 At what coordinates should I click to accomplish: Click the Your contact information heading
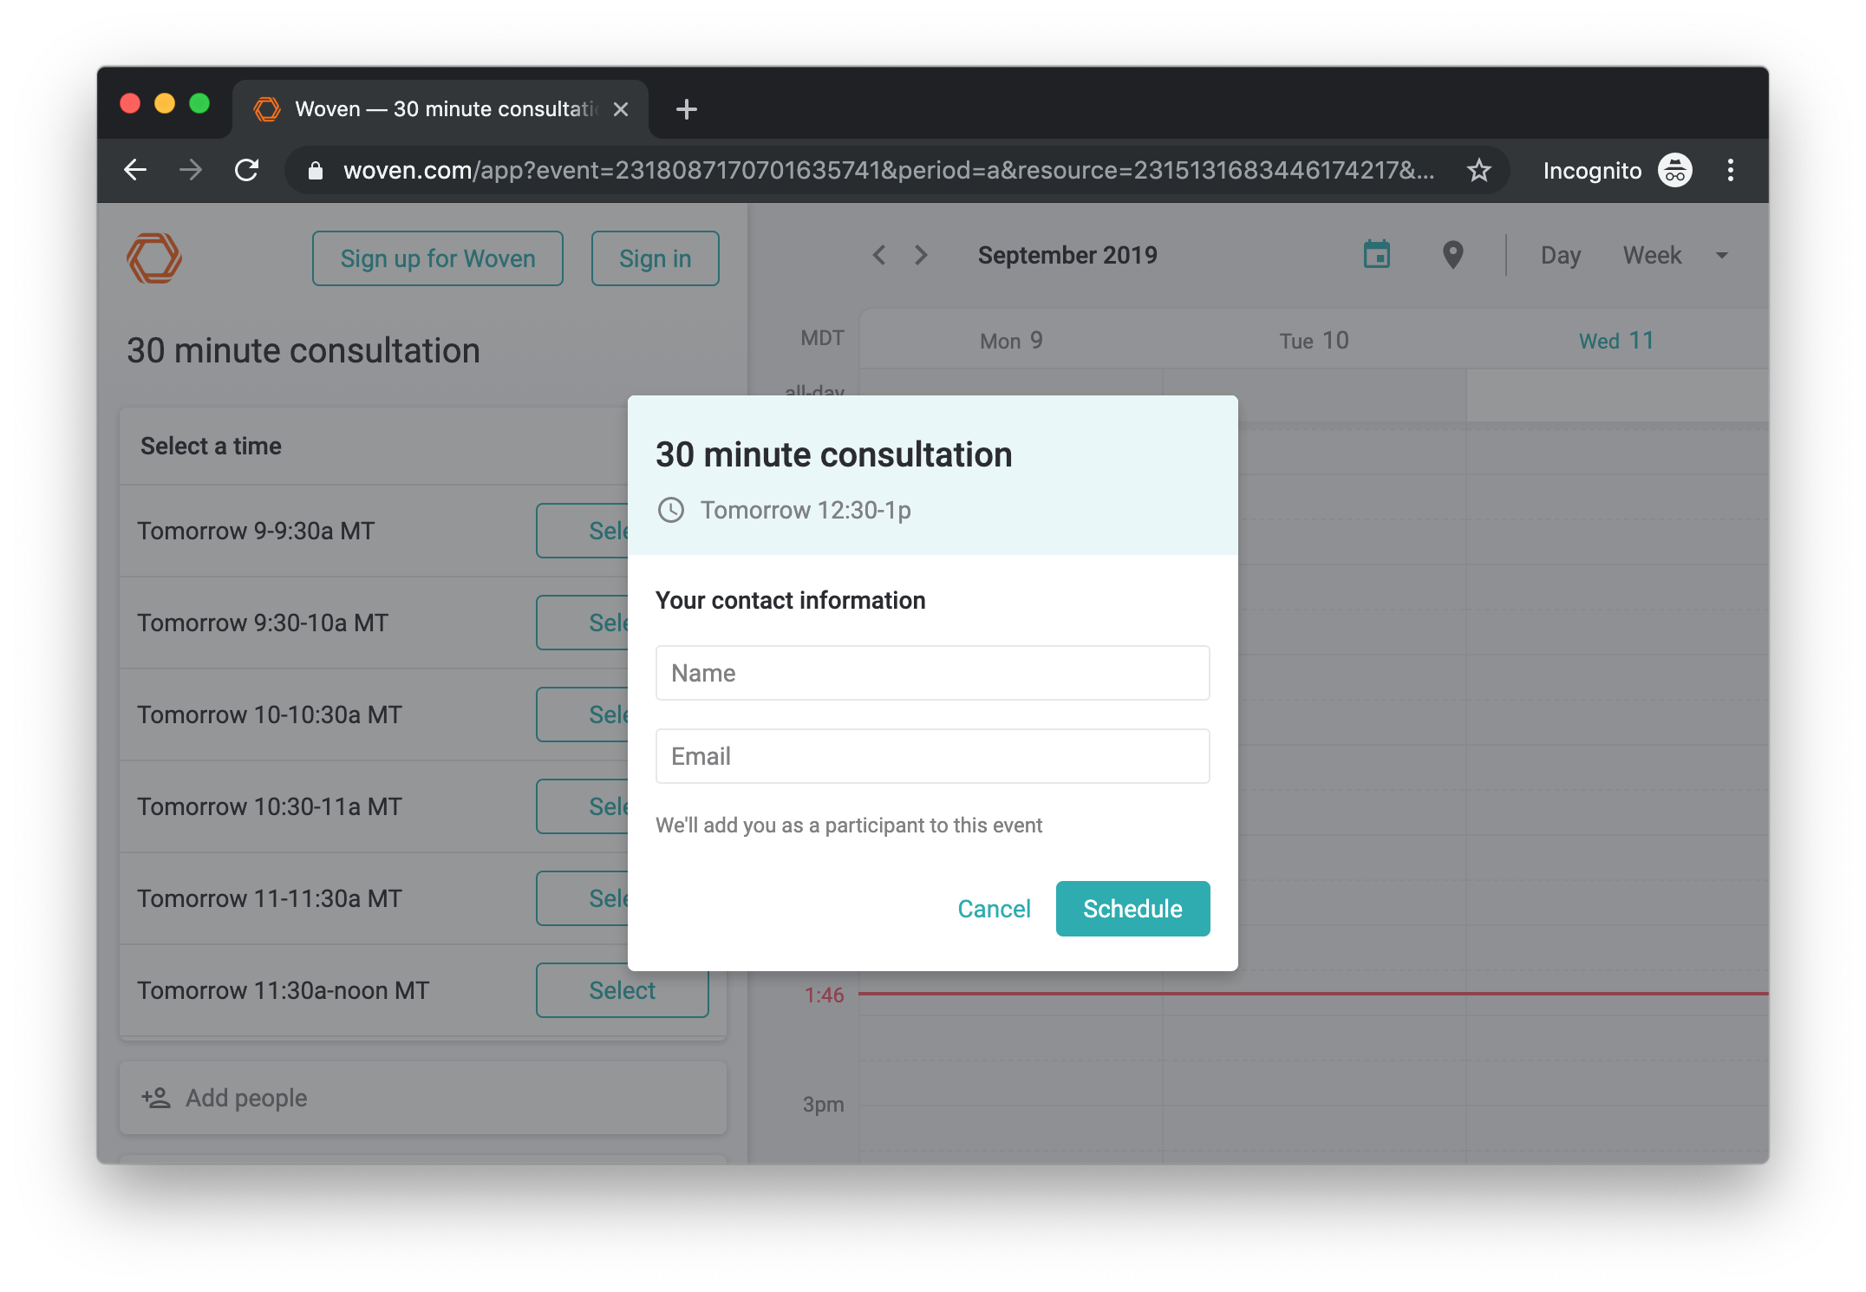coord(790,600)
